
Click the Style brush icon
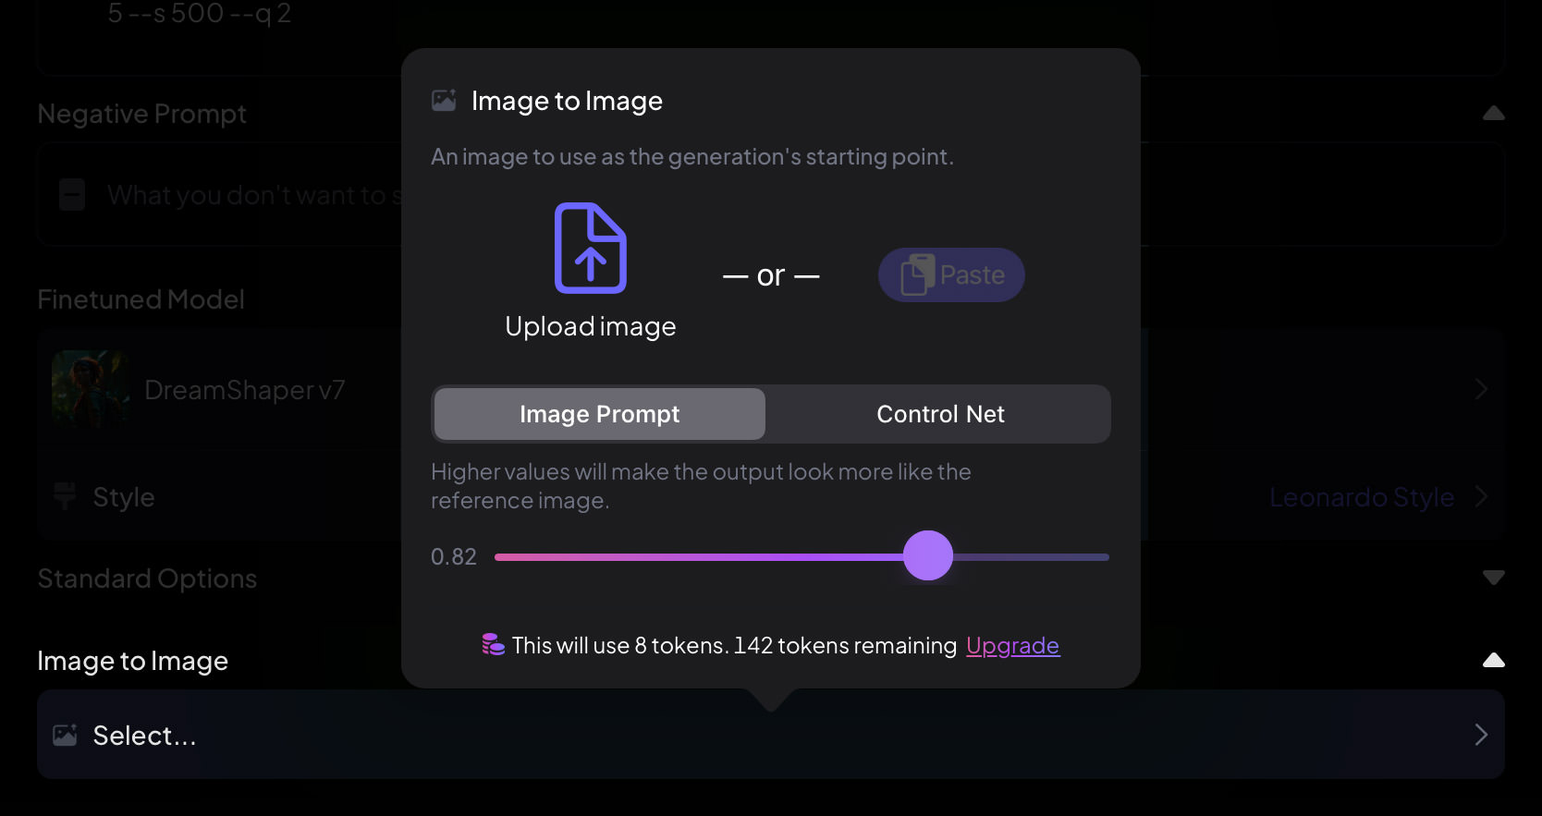65,496
